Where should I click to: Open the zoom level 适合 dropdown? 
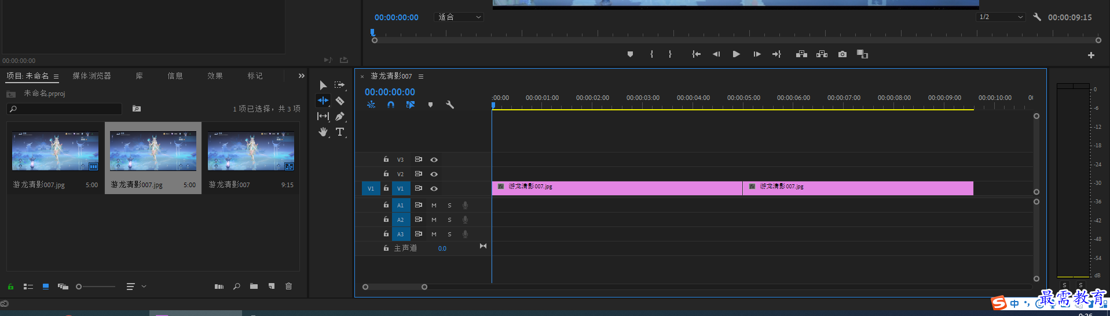(x=459, y=17)
